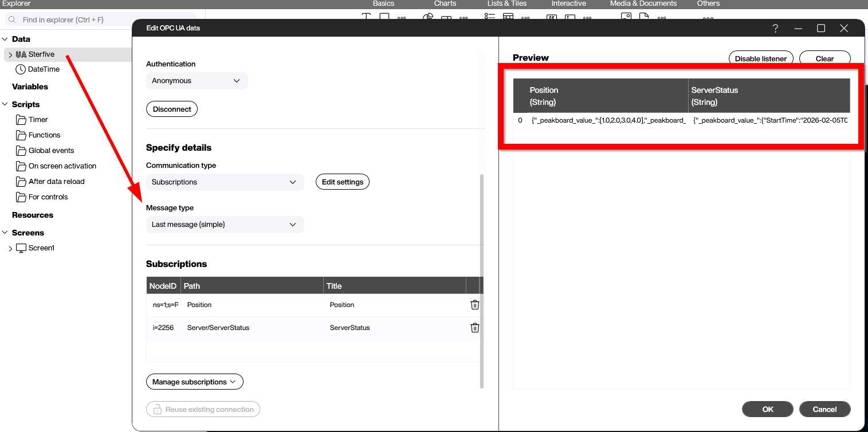868x432 pixels.
Task: Select the pie chart icon under Charts
Action: 427,17
